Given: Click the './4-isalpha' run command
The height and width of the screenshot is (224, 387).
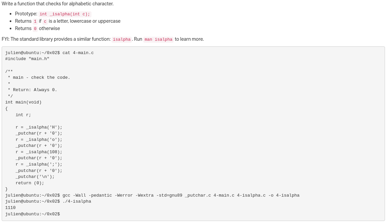Looking at the screenshot, I should click(x=77, y=201).
